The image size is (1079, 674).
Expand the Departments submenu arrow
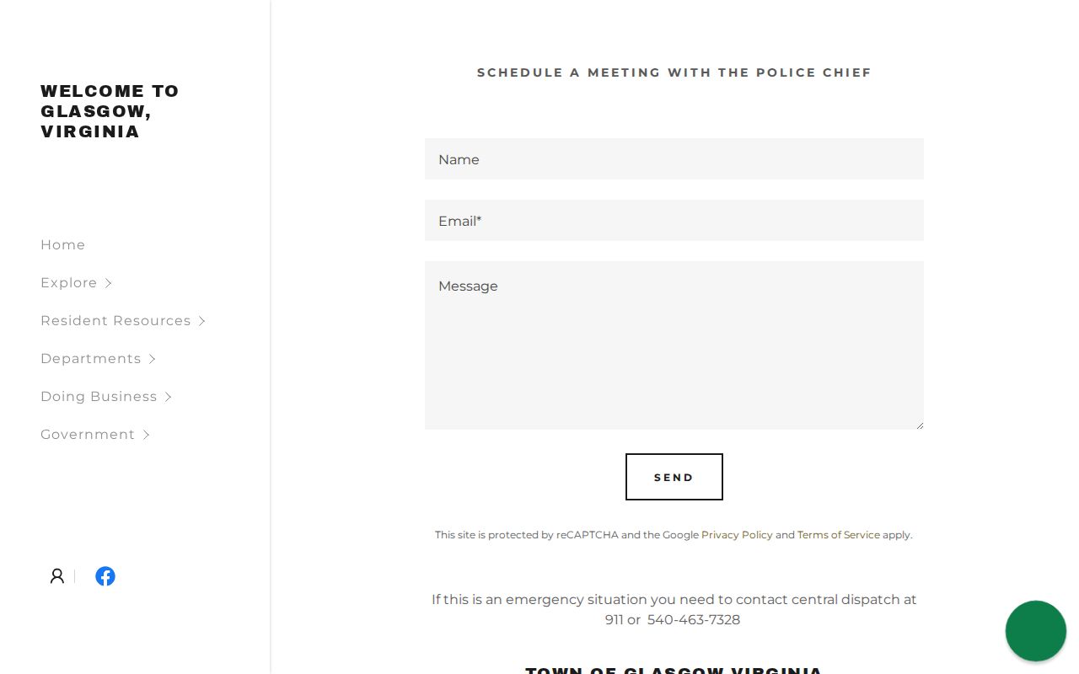[x=152, y=359]
